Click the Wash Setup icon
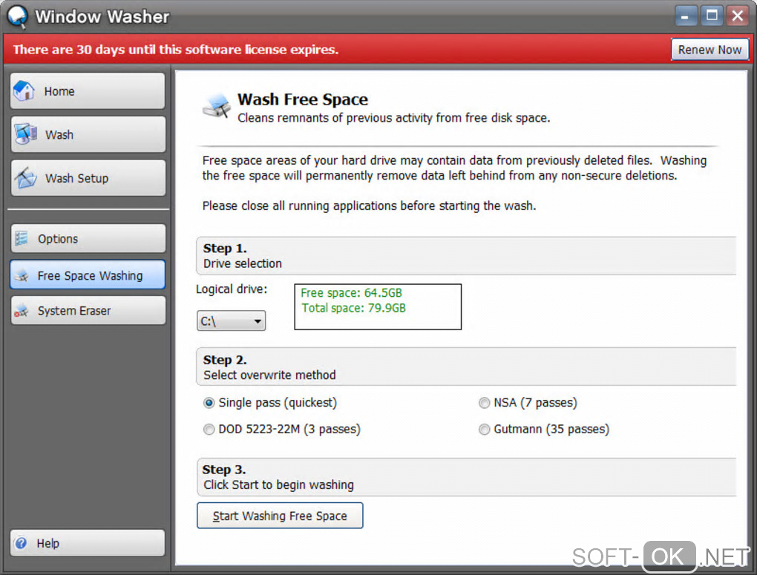This screenshot has width=757, height=575. point(25,177)
